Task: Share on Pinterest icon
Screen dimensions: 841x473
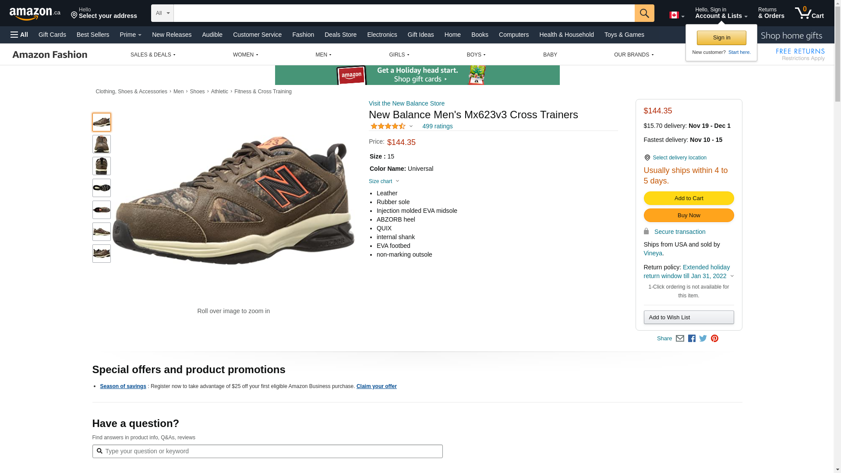Action: pyautogui.click(x=714, y=339)
